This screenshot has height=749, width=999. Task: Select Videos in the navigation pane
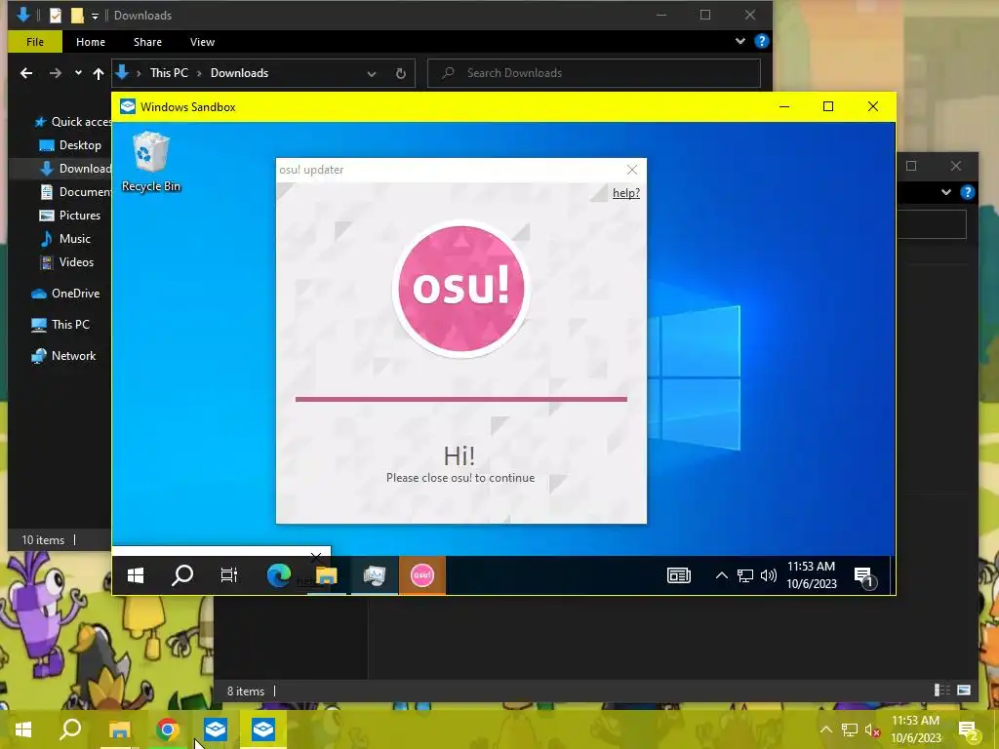(x=66, y=262)
